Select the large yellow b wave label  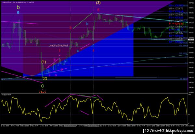[18, 7]
